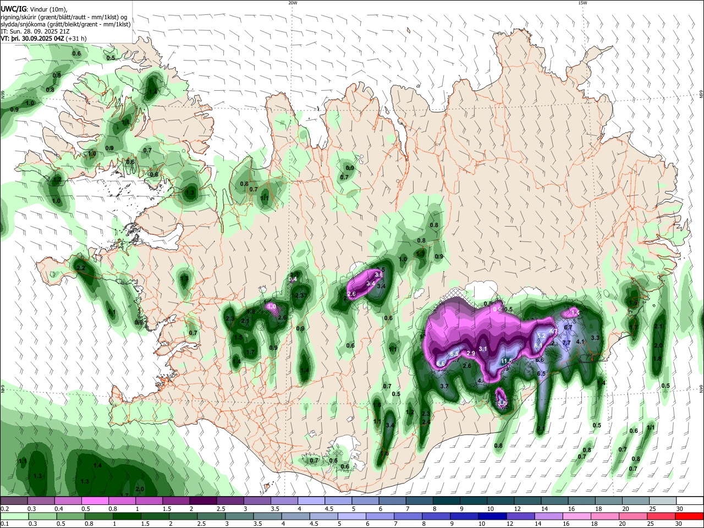The width and height of the screenshot is (704, 528).
Task: Click the '20W' longitude label at top
Action: [x=293, y=3]
